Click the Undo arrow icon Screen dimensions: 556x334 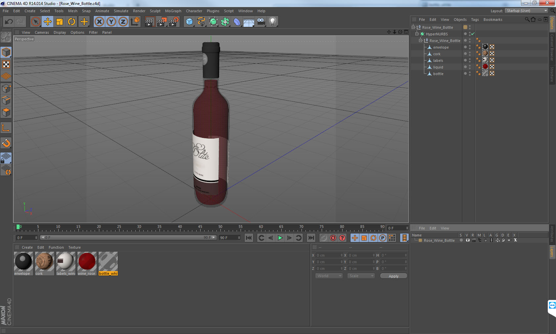(9, 22)
